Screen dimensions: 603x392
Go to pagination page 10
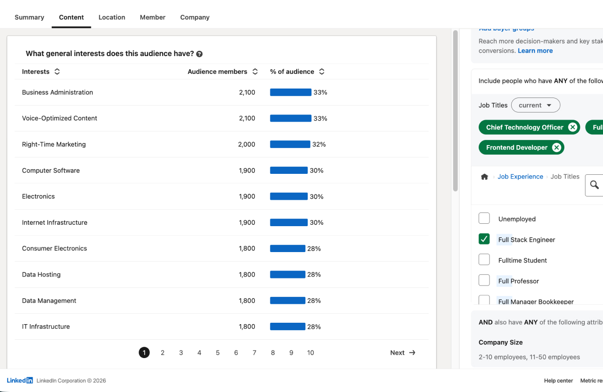pyautogui.click(x=310, y=352)
